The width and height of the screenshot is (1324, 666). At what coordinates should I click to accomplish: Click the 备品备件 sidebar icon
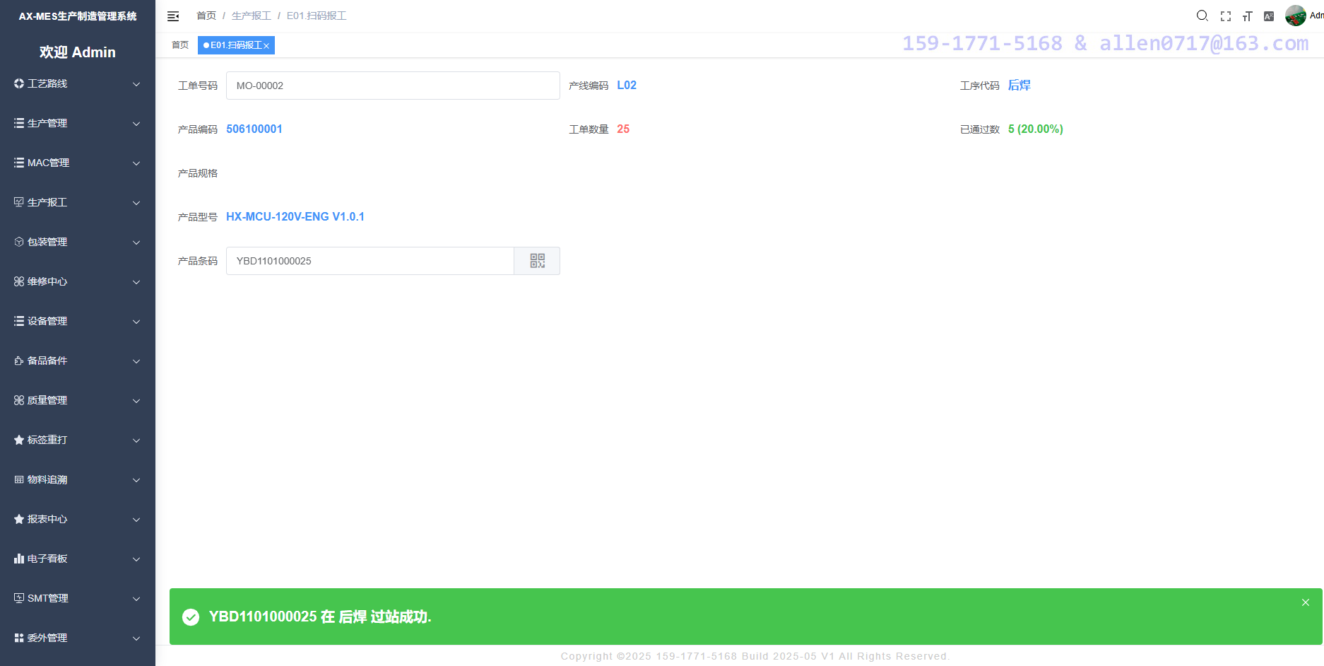[x=19, y=361]
